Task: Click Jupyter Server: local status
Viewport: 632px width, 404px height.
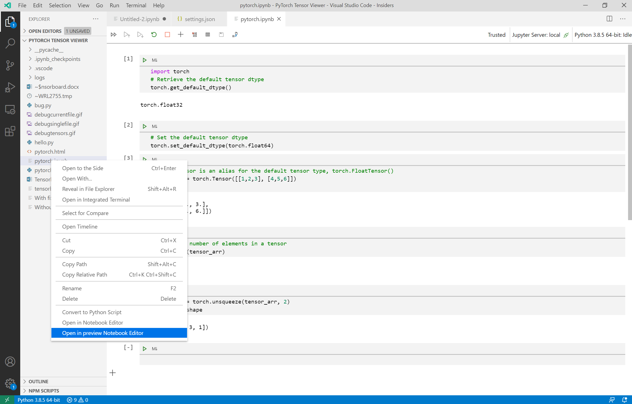Action: point(540,35)
